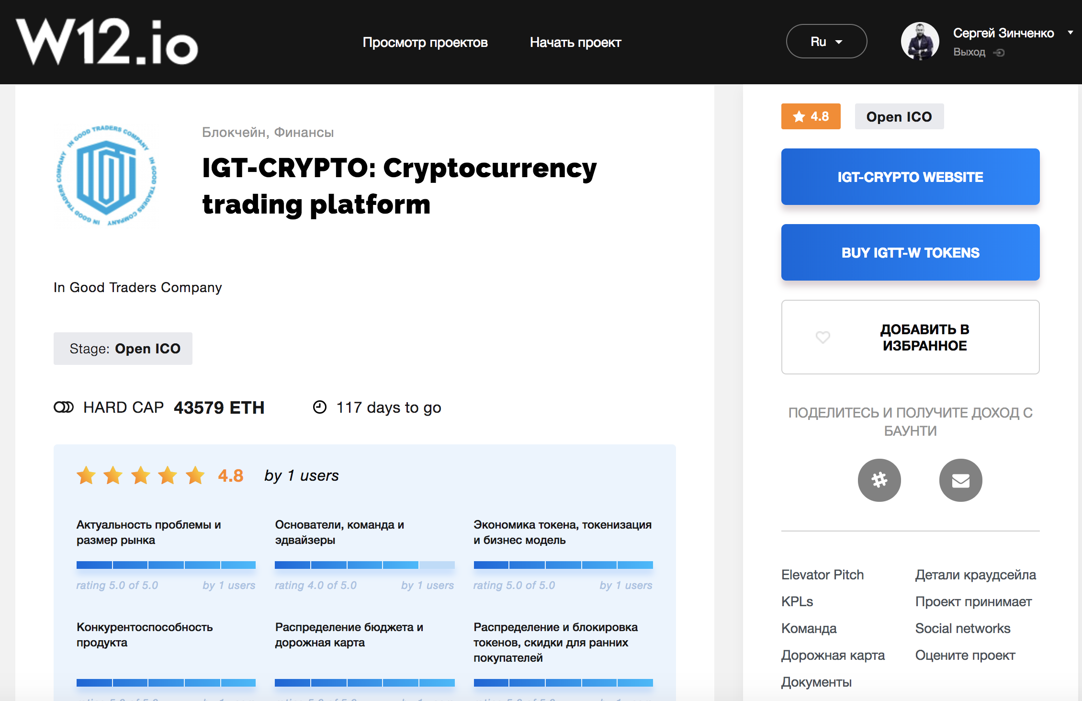Click the email envelope share icon
The width and height of the screenshot is (1082, 701).
960,480
